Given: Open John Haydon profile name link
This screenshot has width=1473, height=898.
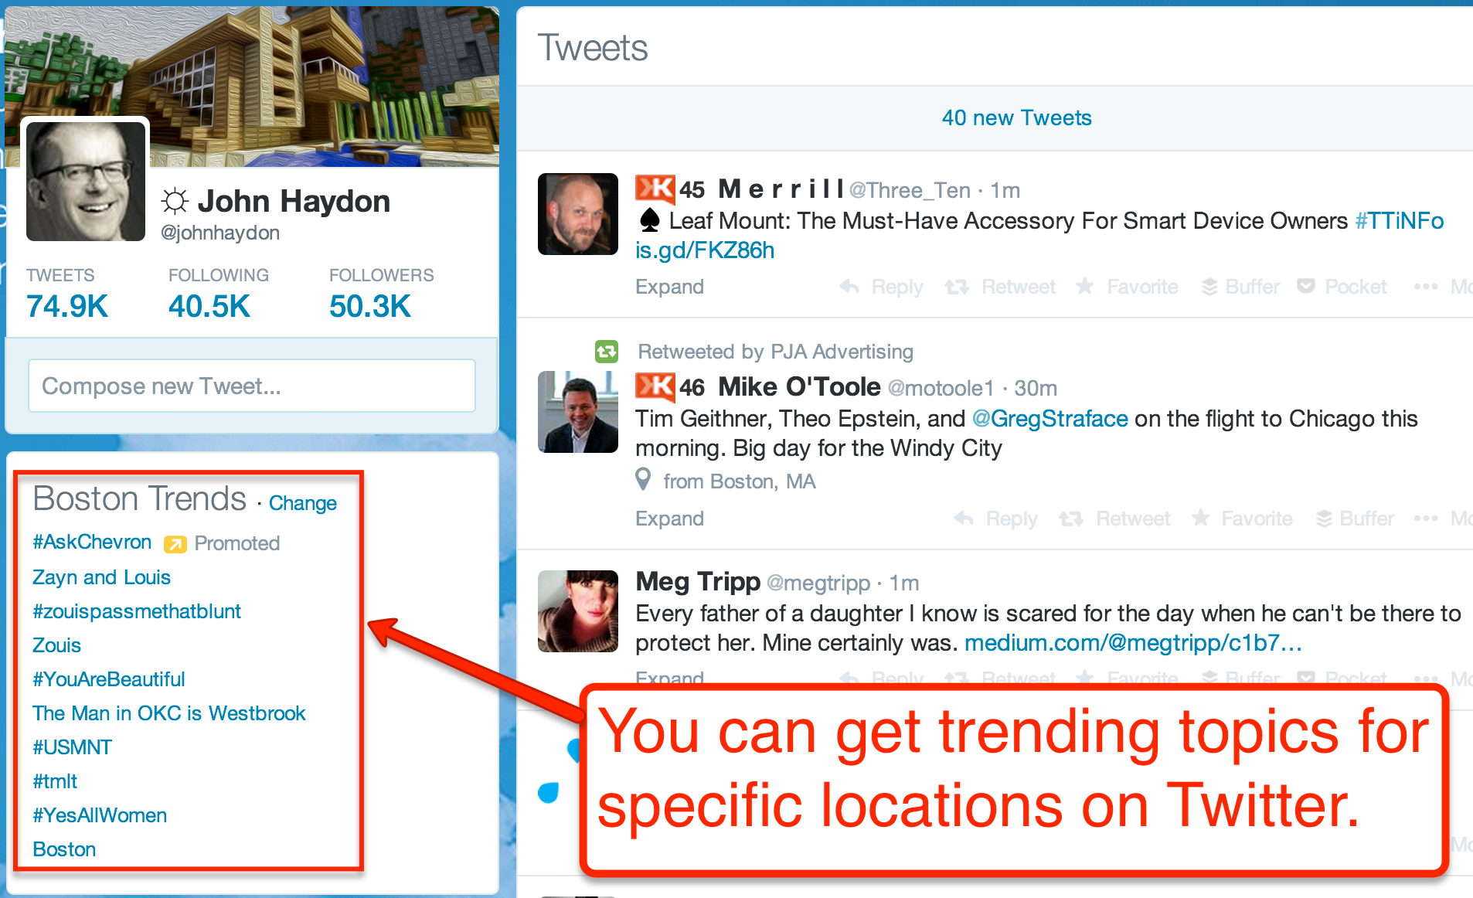Looking at the screenshot, I should (294, 201).
